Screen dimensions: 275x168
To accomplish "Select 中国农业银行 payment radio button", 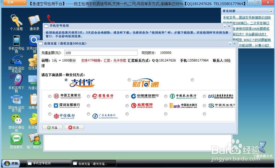I will [x=166, y=96].
